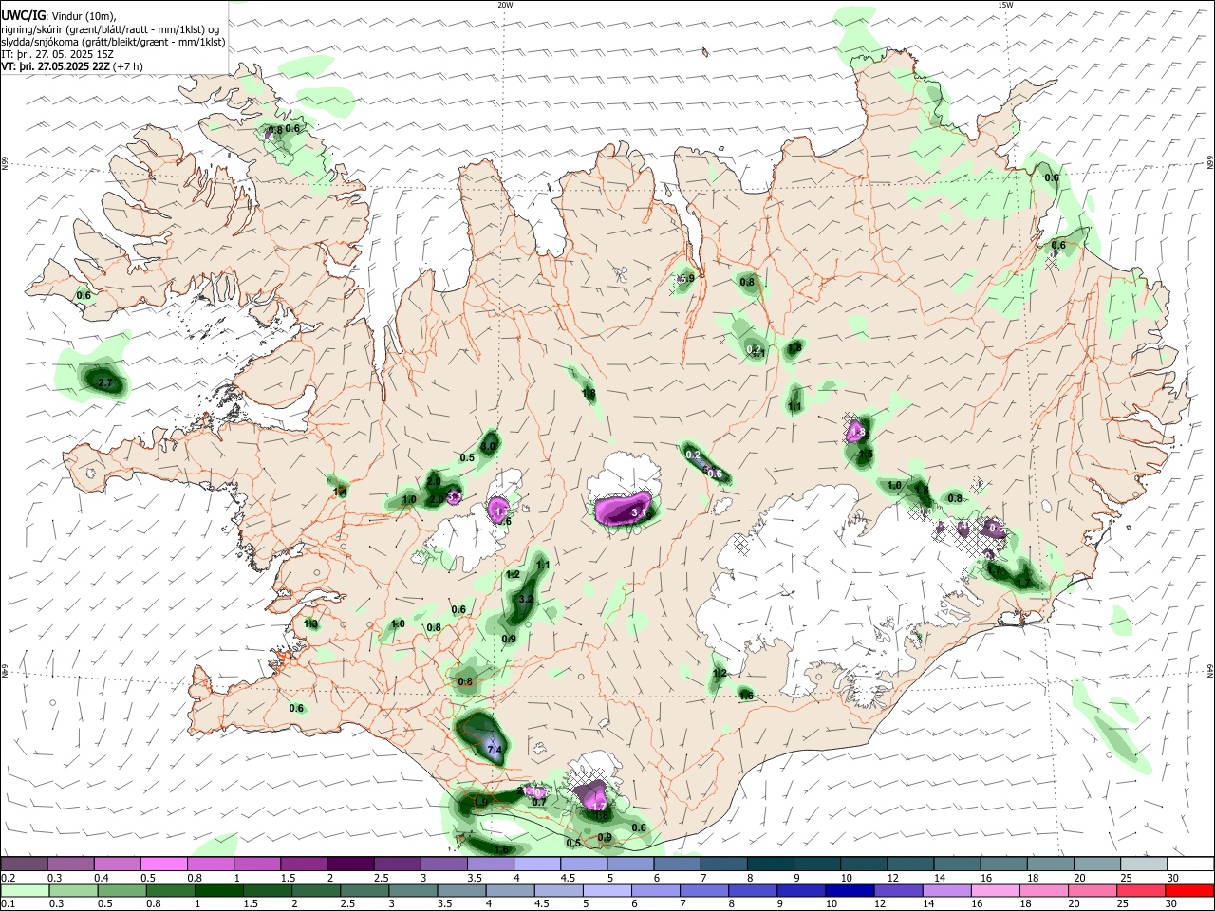Click the '(+7 h)' forecast offset
This screenshot has width=1215, height=911.
[x=128, y=67]
